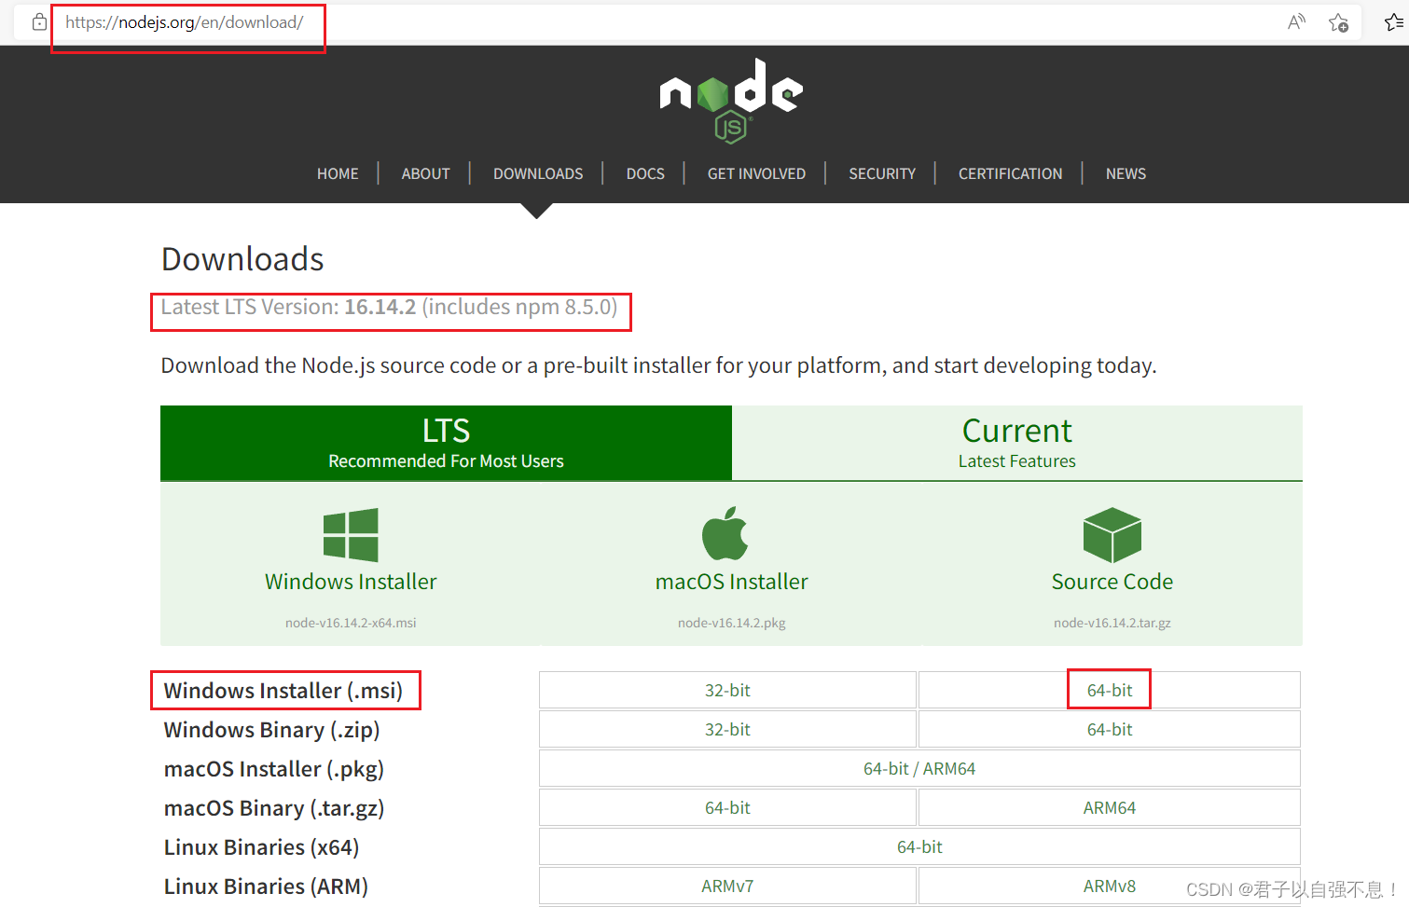
Task: Download Linux Binaries (x64) 64-bit
Action: [919, 847]
